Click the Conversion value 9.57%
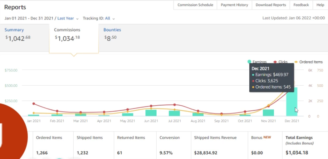This screenshot has width=328, height=159. pos(166,153)
